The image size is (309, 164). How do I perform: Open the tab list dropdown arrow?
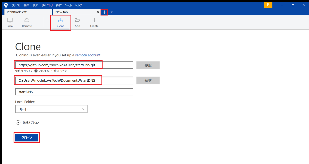tap(111, 12)
